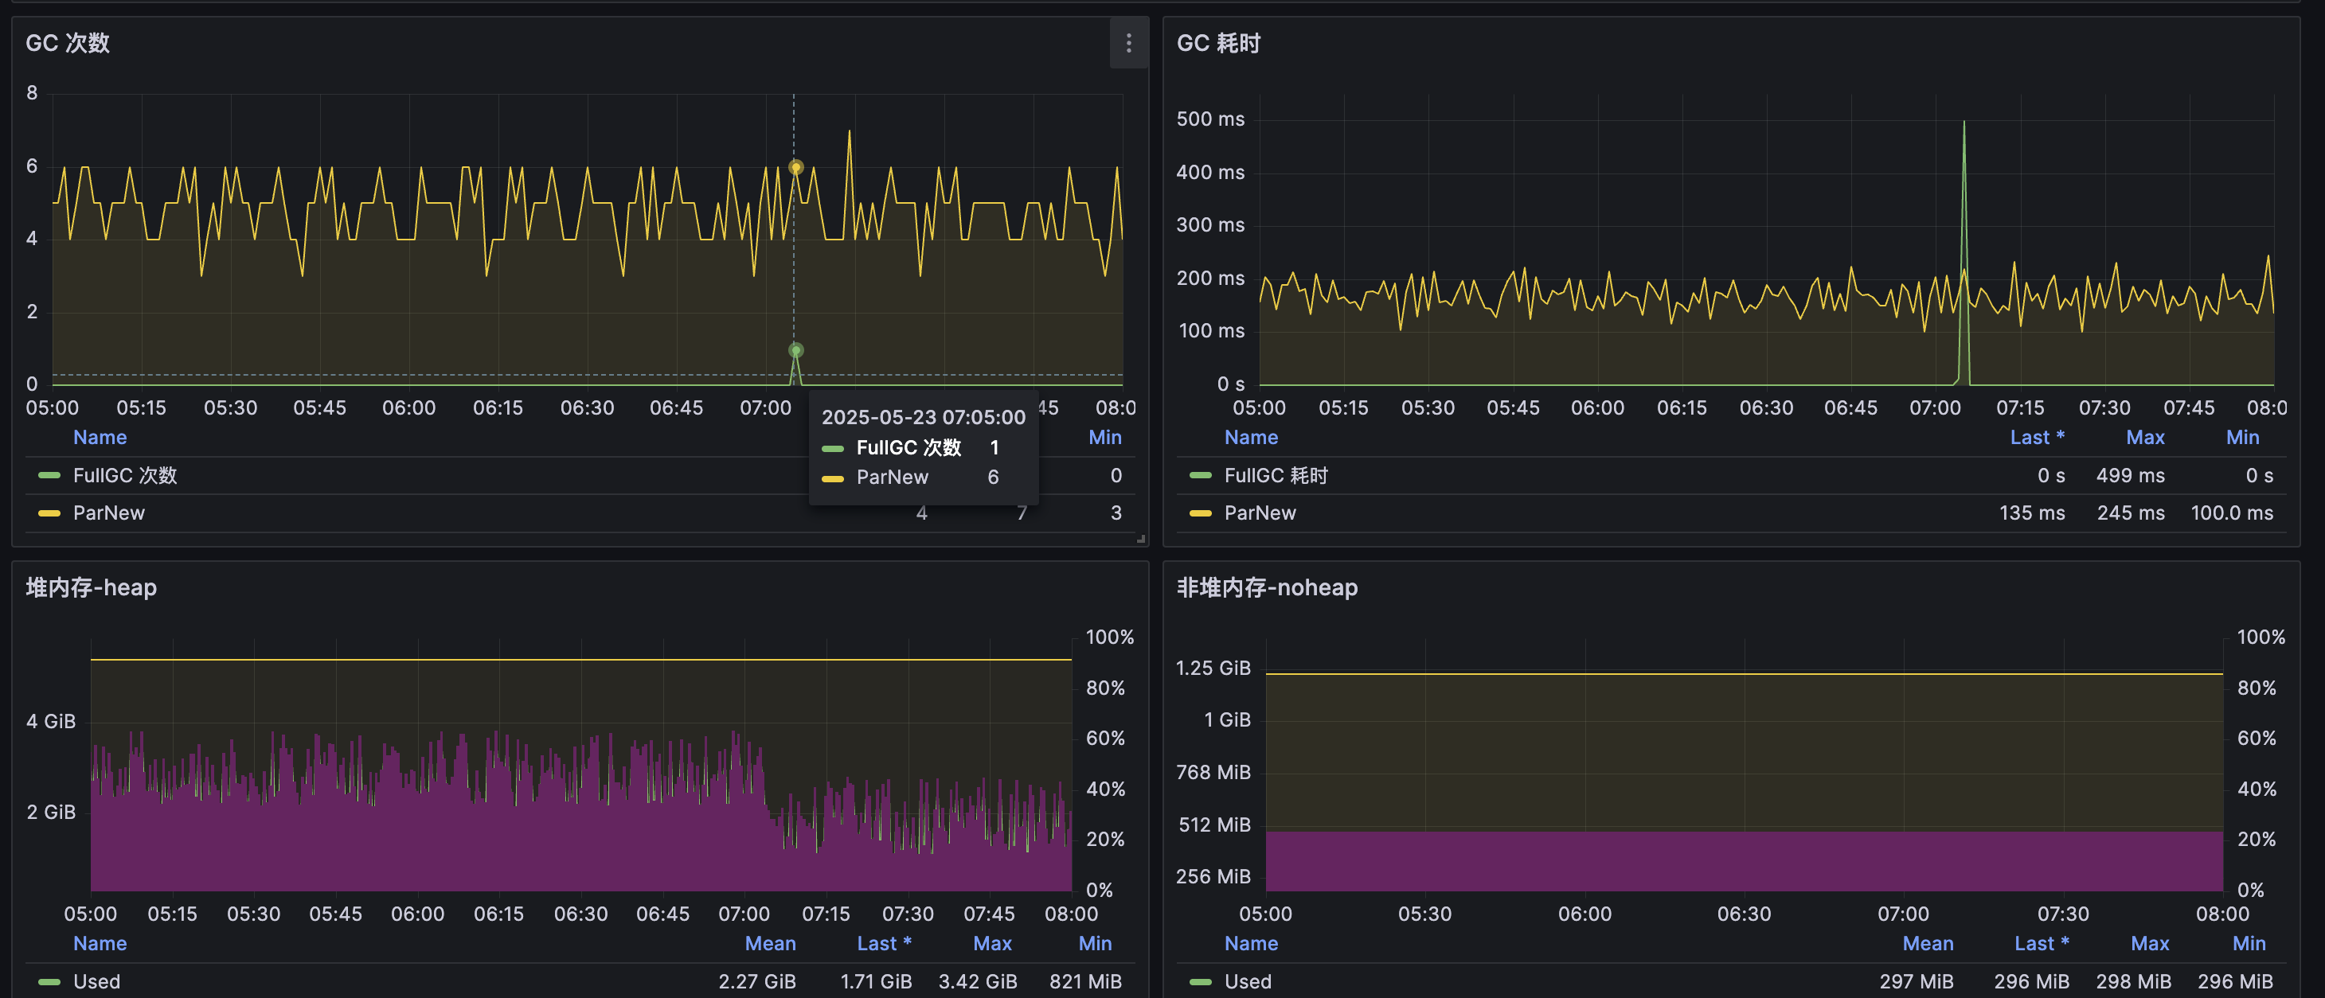Toggle ParNew series in GC 次数 legend
The image size is (2325, 998).
108,513
